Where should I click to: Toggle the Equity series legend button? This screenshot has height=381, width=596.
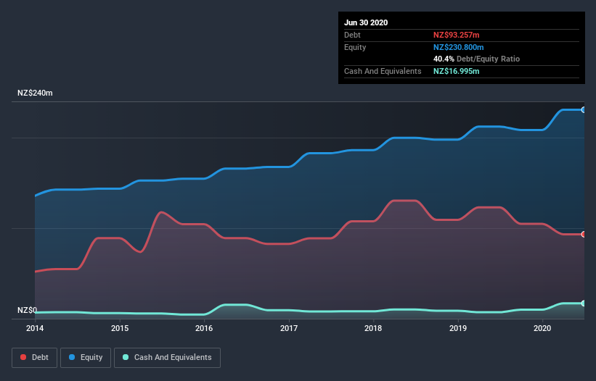click(86, 358)
